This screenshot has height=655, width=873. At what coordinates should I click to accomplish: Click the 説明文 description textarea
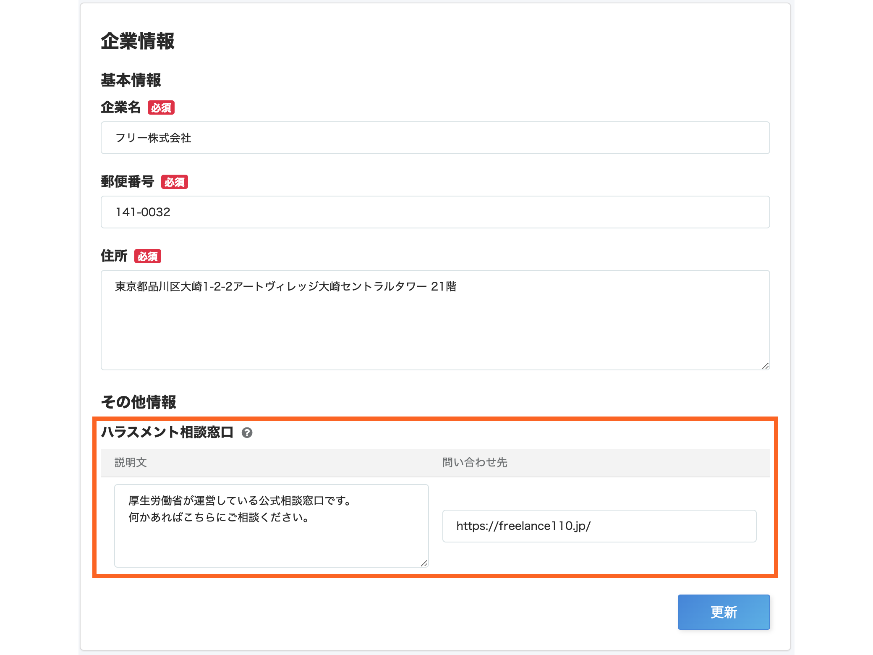[x=272, y=526]
